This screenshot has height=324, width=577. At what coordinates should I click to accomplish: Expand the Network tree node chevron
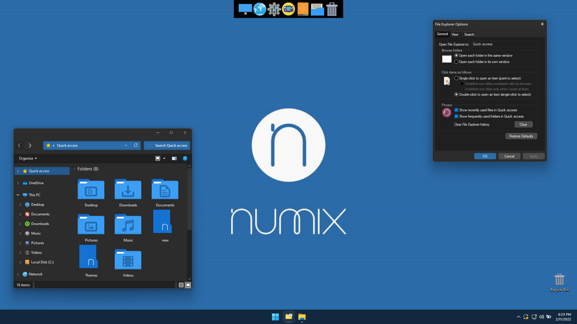[x=18, y=274]
